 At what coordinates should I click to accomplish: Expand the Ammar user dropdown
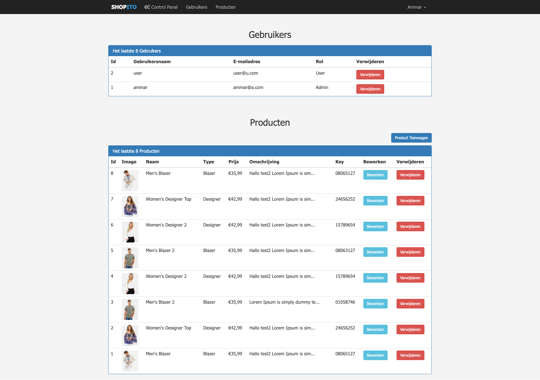click(417, 7)
